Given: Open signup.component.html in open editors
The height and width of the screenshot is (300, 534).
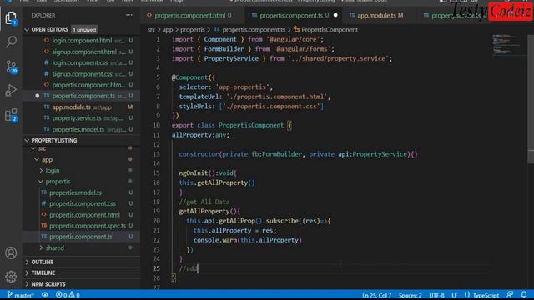Looking at the screenshot, I should tap(81, 52).
